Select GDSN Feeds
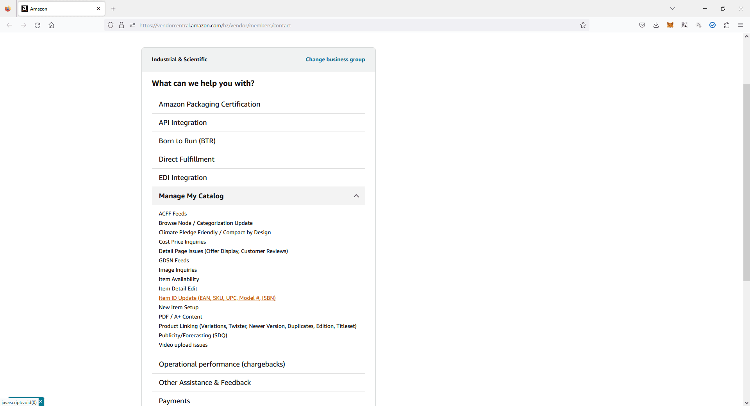 (174, 260)
